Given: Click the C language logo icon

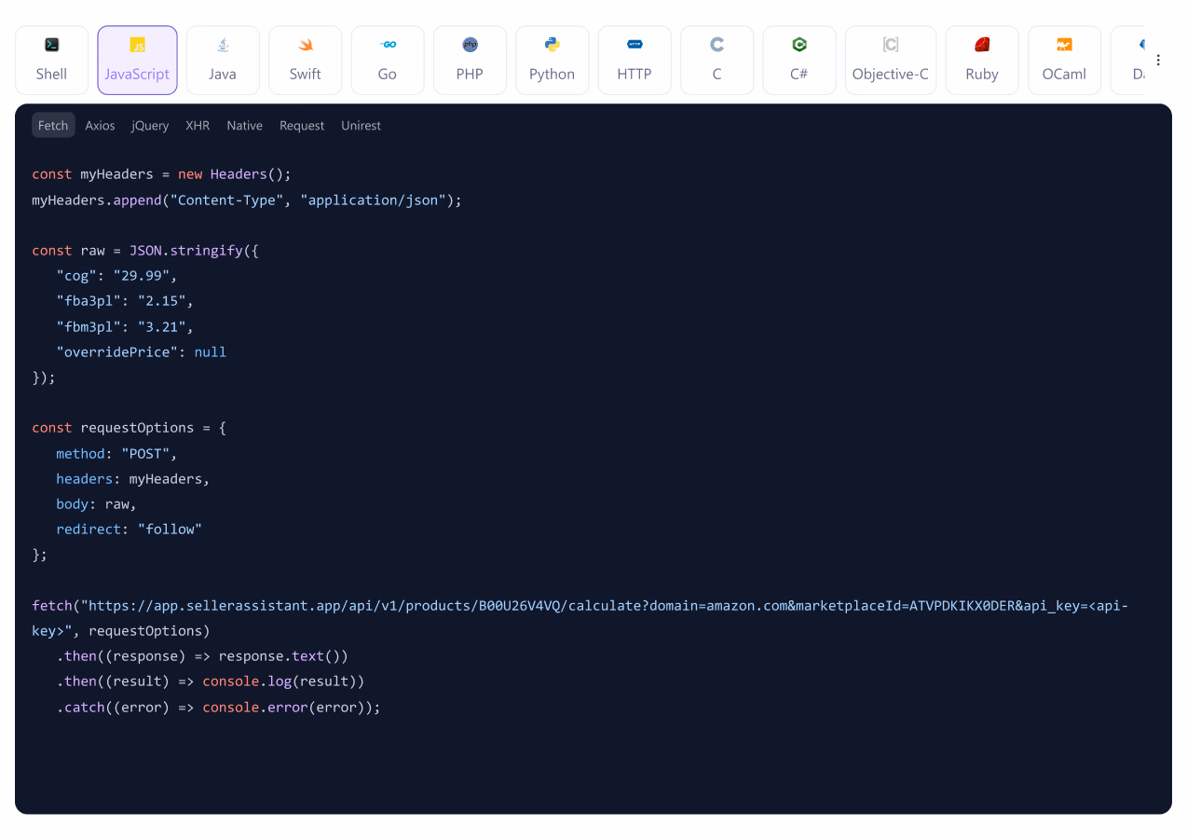Looking at the screenshot, I should (x=716, y=45).
